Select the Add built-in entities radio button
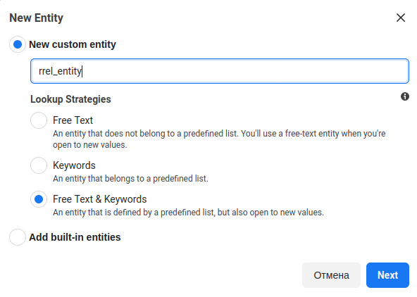417x297 pixels. click(18, 237)
